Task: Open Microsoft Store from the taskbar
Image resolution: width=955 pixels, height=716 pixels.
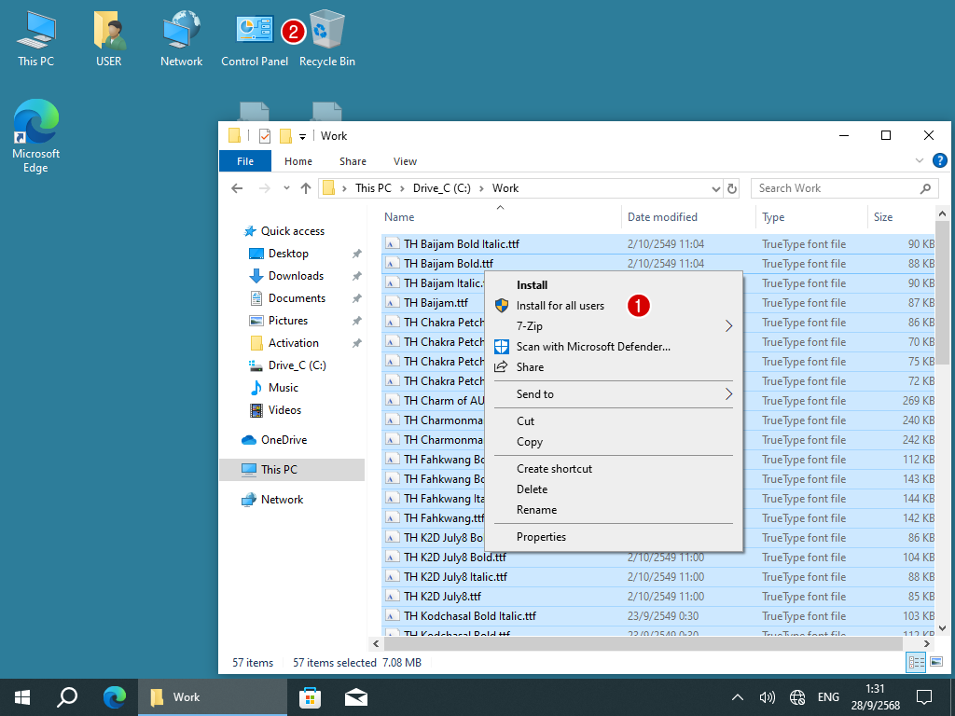Action: point(310,696)
